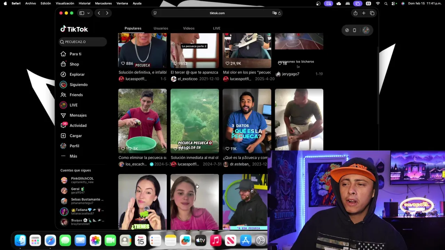
Task: Open the Friends page
Action: pos(76,95)
